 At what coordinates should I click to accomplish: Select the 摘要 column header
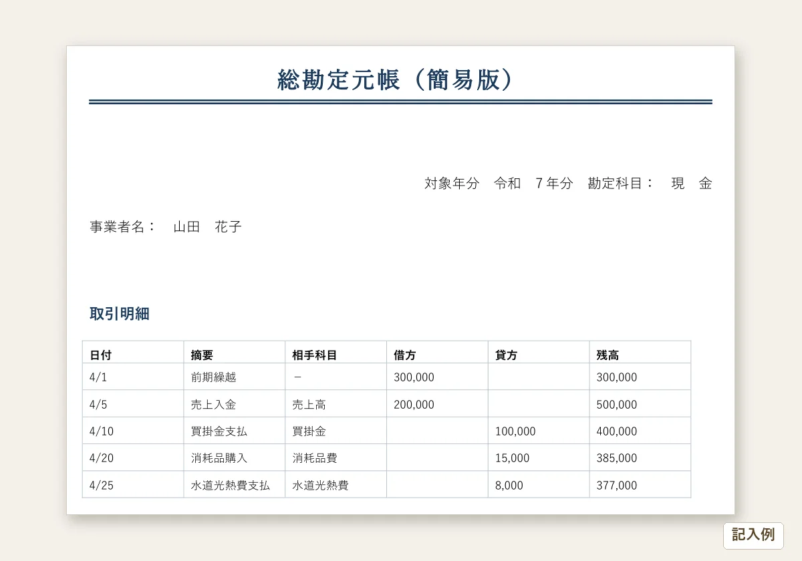(235, 355)
